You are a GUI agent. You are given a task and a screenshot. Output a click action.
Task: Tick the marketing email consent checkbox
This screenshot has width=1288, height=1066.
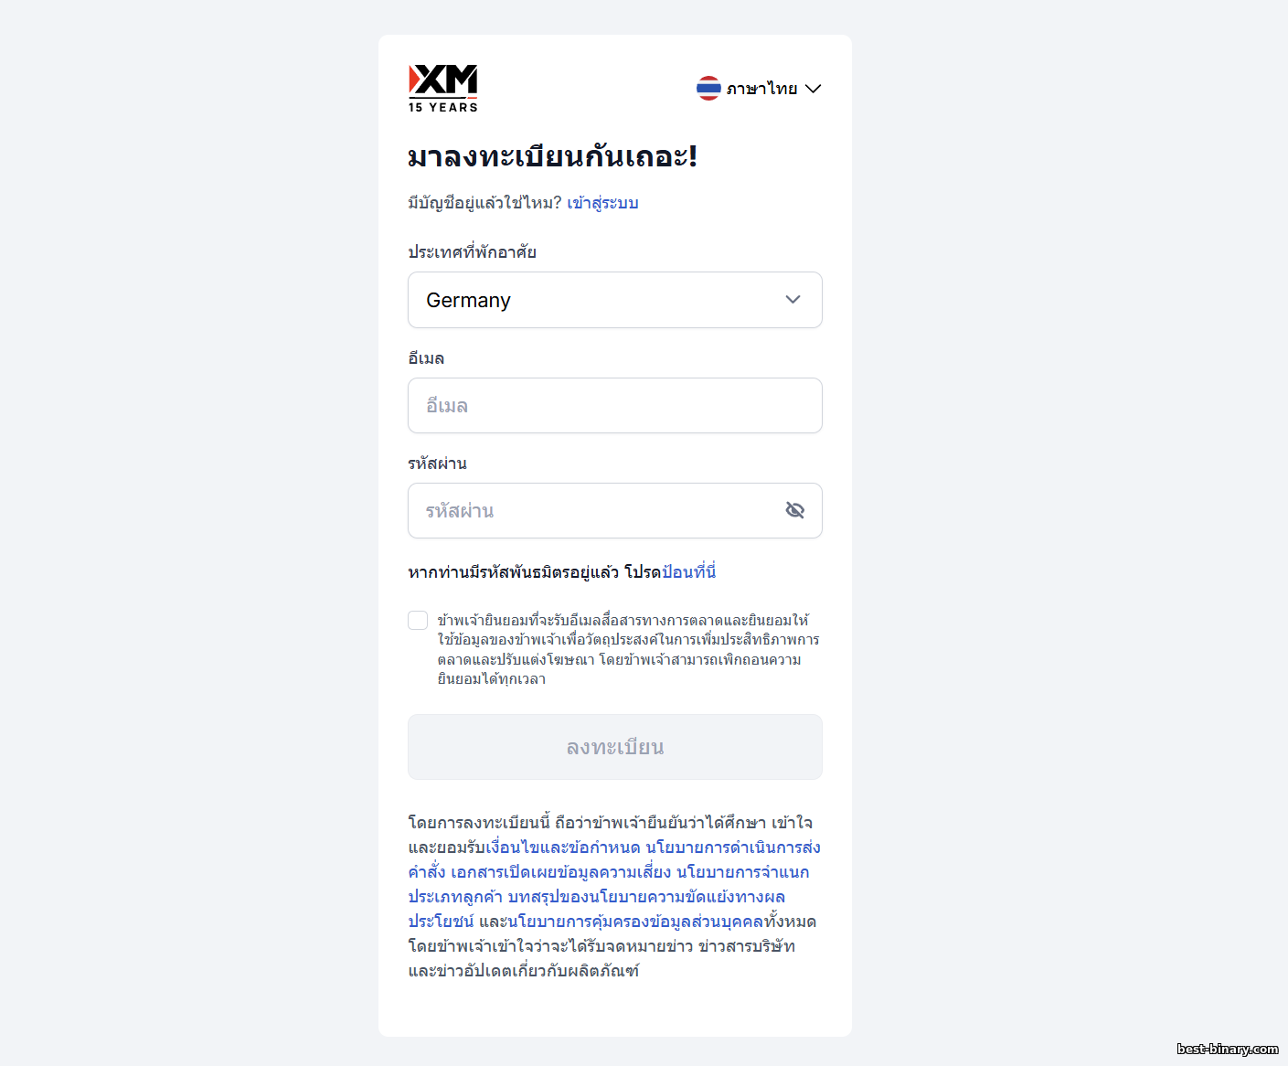pyautogui.click(x=418, y=621)
